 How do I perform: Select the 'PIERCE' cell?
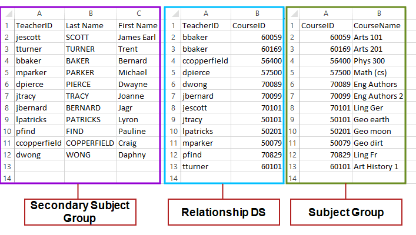coord(91,84)
